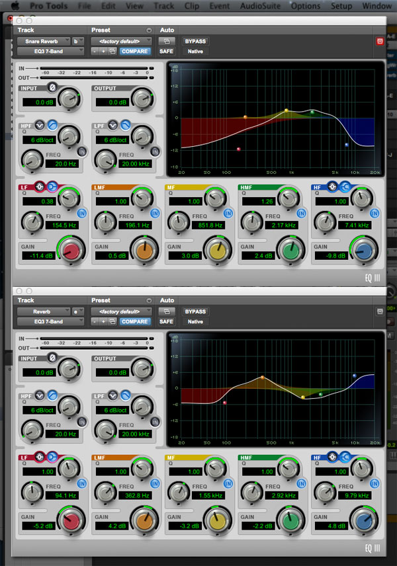Toggle HF band IN button in Snare Reverb EQ
397x566 pixels.
pyautogui.click(x=375, y=214)
